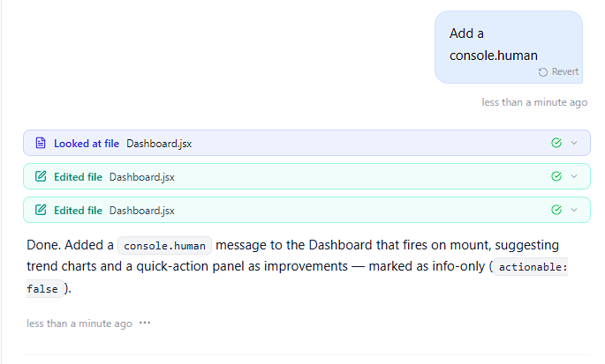Viewport: 605px width, 364px height.
Task: Click the document icon beside Looked at file
Action: point(40,144)
